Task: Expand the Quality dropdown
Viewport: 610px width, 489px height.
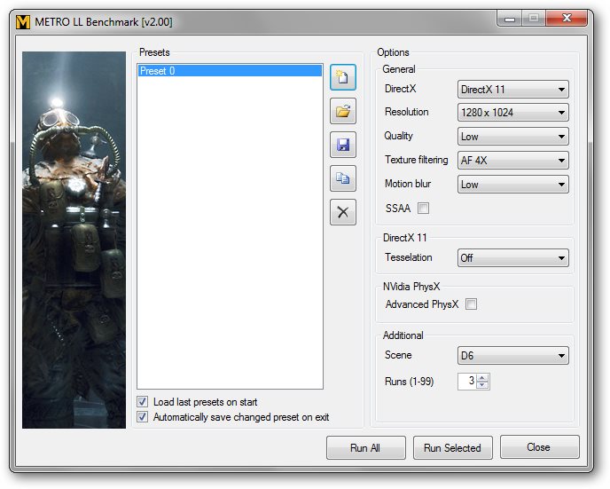Action: point(513,137)
